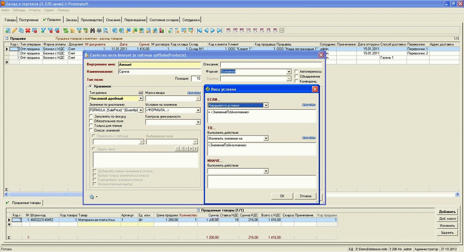Click the Изменить button
Viewport: 464px width, 252px height.
[x=447, y=226]
